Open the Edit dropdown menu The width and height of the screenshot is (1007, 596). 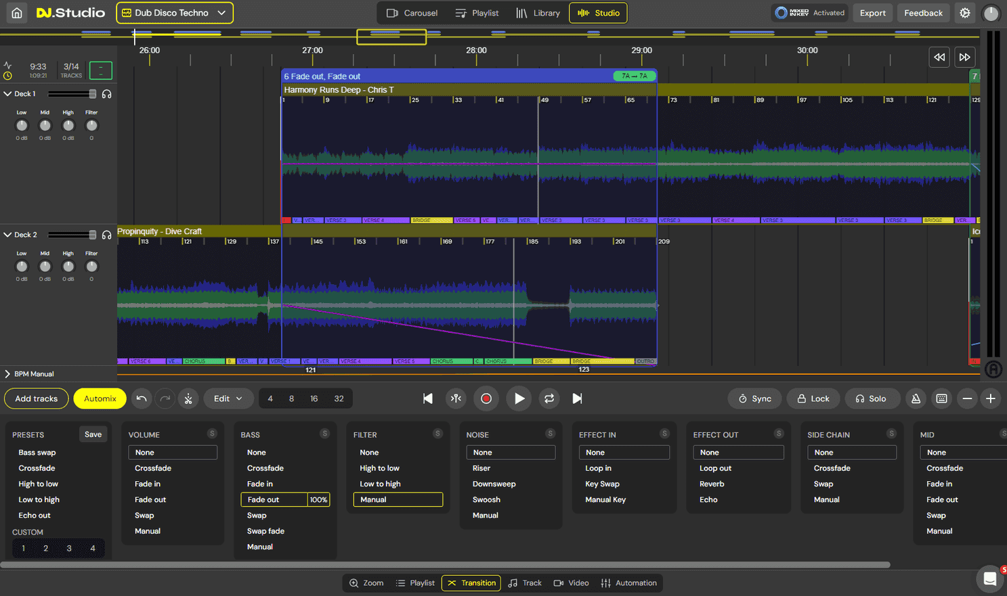pos(228,398)
